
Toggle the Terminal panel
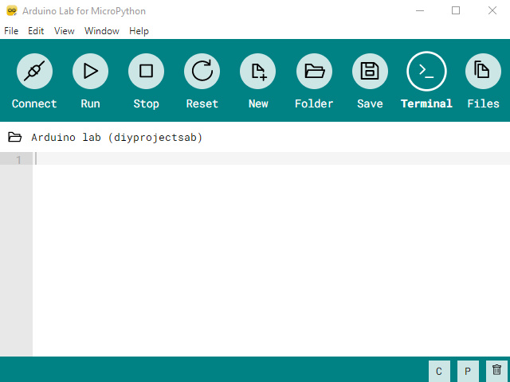coord(426,72)
